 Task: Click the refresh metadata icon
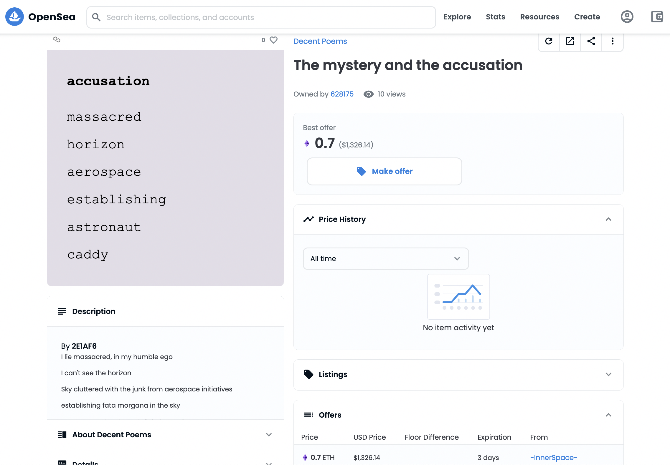click(x=549, y=41)
